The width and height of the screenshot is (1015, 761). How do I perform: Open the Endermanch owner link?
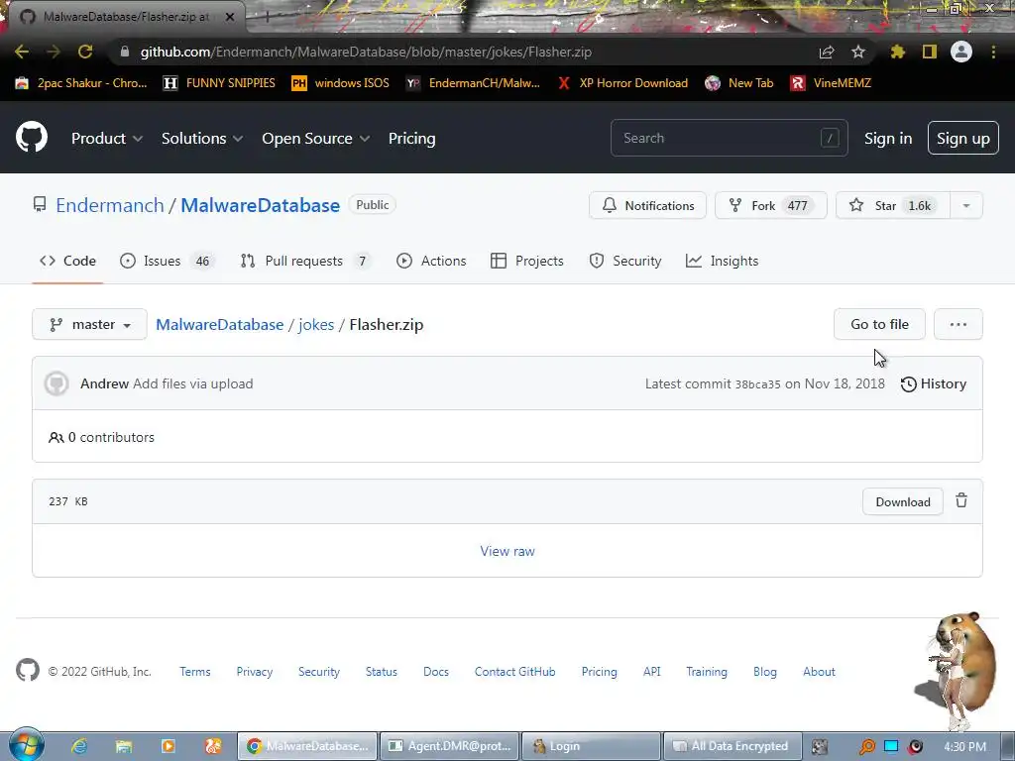110,205
